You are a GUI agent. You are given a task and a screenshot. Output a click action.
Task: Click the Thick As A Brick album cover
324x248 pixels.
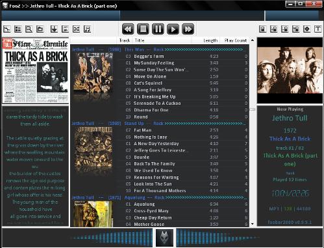point(35,70)
